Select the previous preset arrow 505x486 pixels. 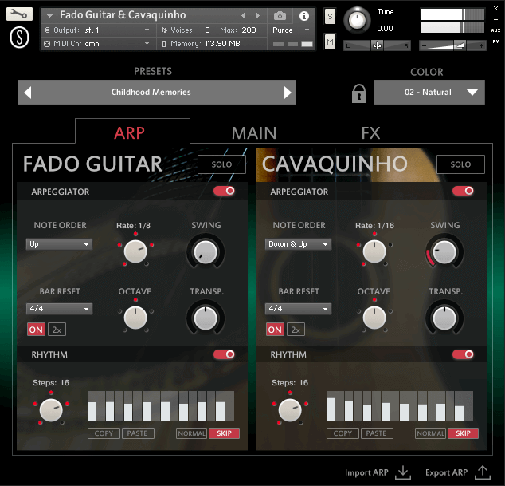pyautogui.click(x=28, y=93)
